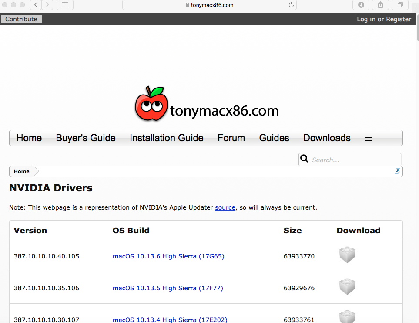The image size is (419, 323).
Task: Open the Guides nav item
Action: pos(274,138)
